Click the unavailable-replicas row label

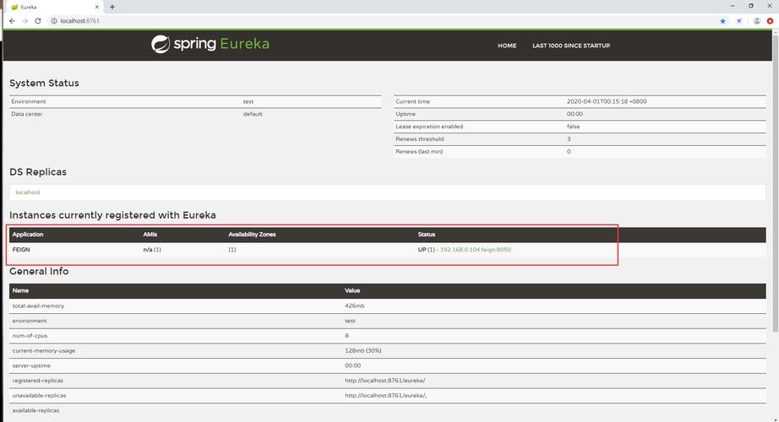(x=39, y=395)
